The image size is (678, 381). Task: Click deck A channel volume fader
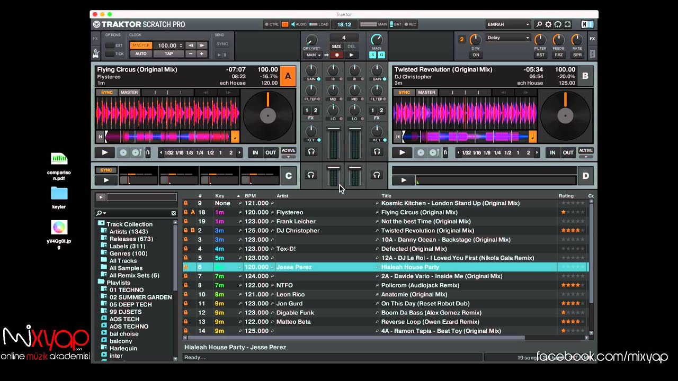[333, 129]
